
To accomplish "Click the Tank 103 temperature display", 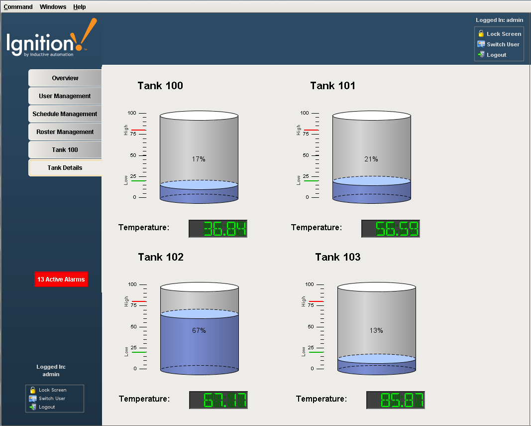I will pos(395,400).
